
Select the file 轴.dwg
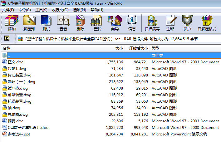pos(14,108)
